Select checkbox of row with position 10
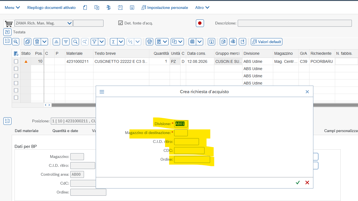Image resolution: width=358 pixels, height=201 pixels. pos(16,61)
